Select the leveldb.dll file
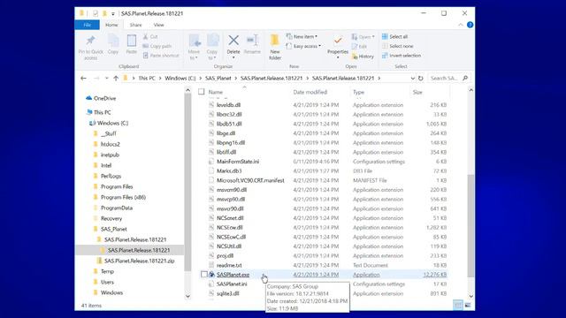Screen dimensions: 566x318 228,105
